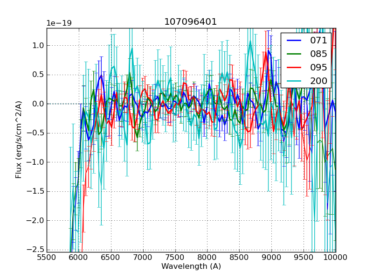Click the 1e-19 exponent label
Screen dimensions: 373x280
(59, 23)
